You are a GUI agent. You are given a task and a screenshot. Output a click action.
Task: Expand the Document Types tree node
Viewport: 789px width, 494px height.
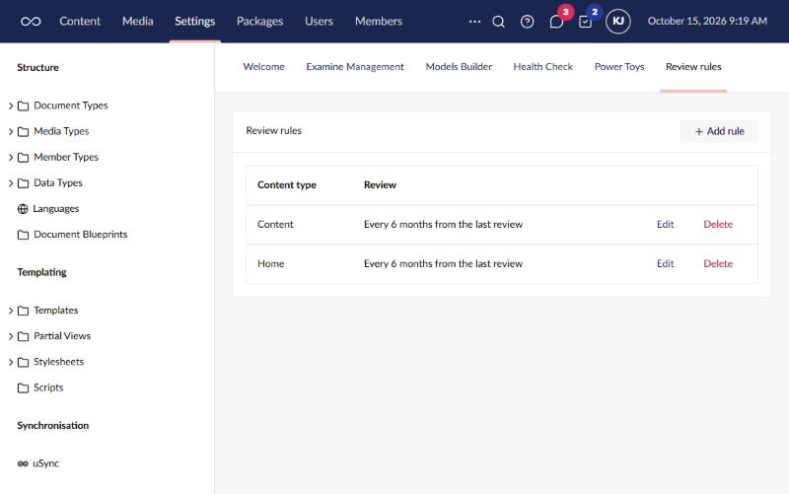pyautogui.click(x=11, y=106)
